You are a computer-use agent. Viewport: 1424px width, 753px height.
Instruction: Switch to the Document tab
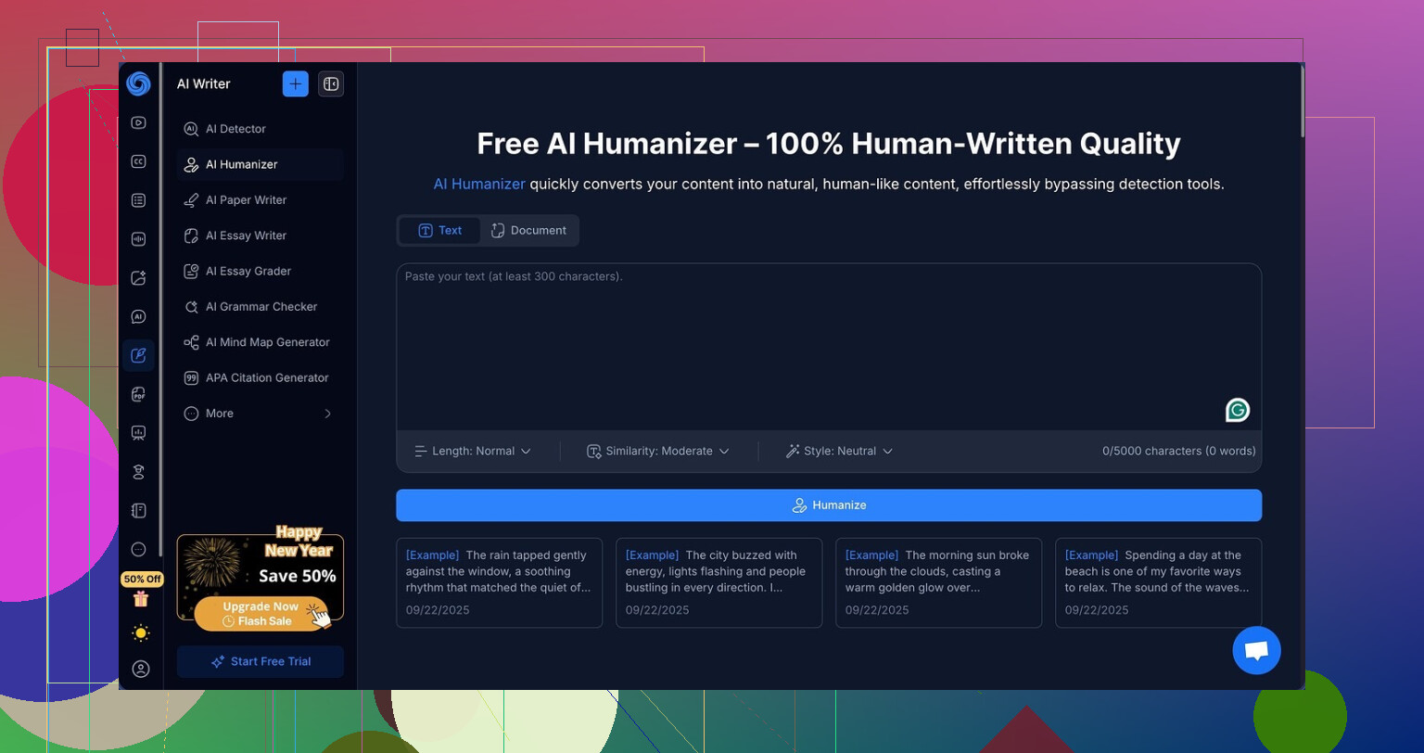coord(528,230)
